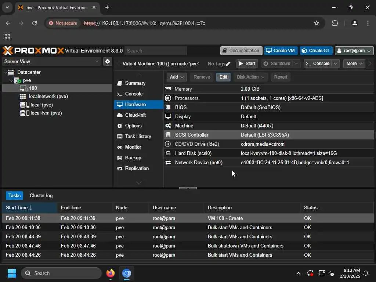The height and width of the screenshot is (282, 376).
Task: Click the CD/DVD Drive disc icon
Action: pyautogui.click(x=168, y=144)
